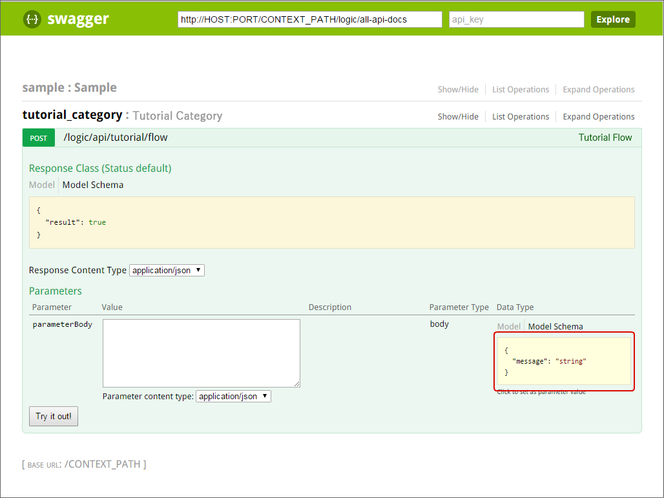Click the Data Type column header
The height and width of the screenshot is (498, 664).
[x=515, y=307]
